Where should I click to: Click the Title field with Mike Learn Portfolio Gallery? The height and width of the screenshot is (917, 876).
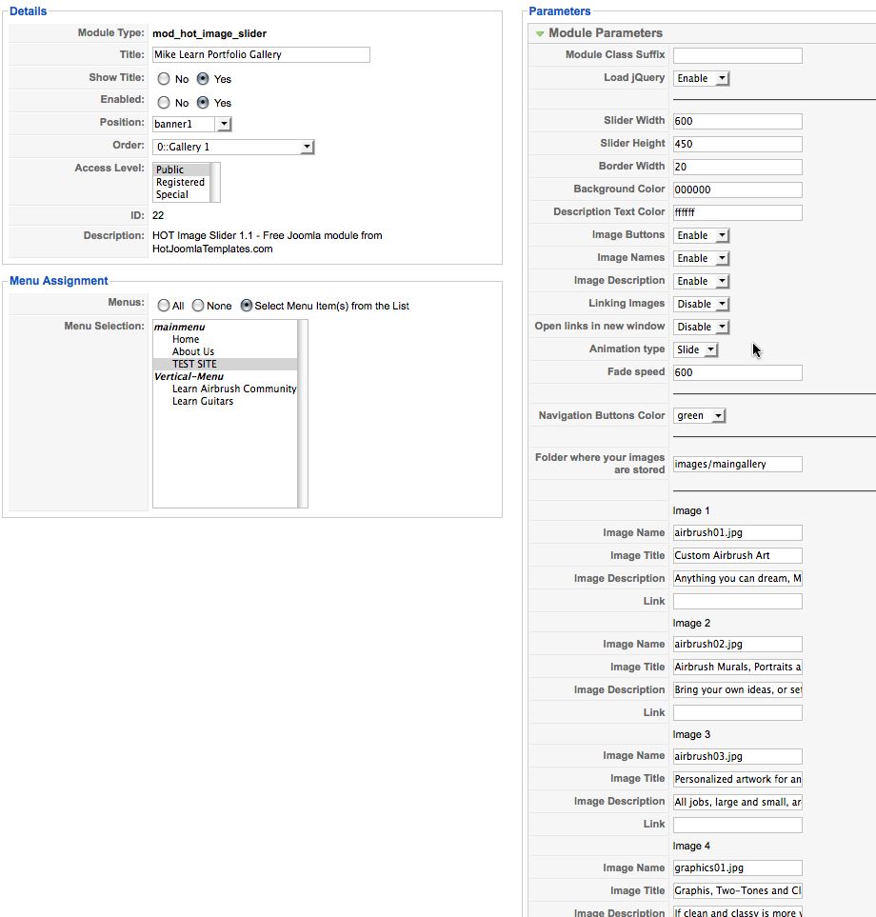tap(261, 54)
